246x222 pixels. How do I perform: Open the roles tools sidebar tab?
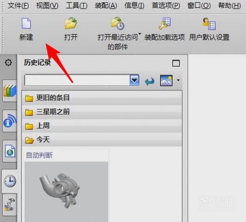[x=10, y=205]
